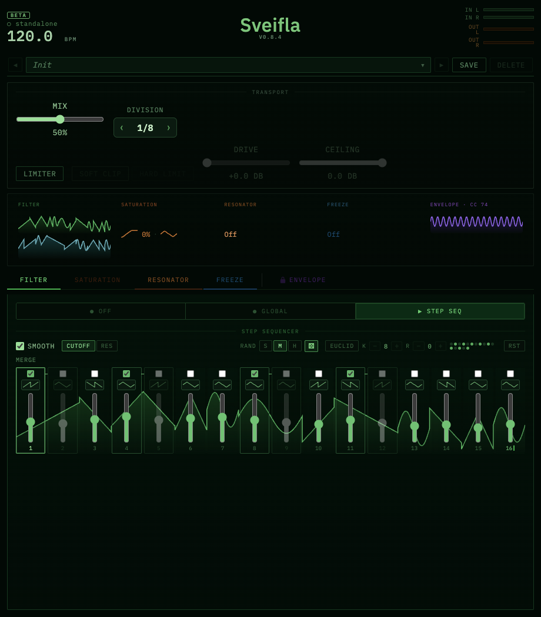The height and width of the screenshot is (617, 541).
Task: Decrease Euclid R with minus button
Action: click(x=419, y=346)
